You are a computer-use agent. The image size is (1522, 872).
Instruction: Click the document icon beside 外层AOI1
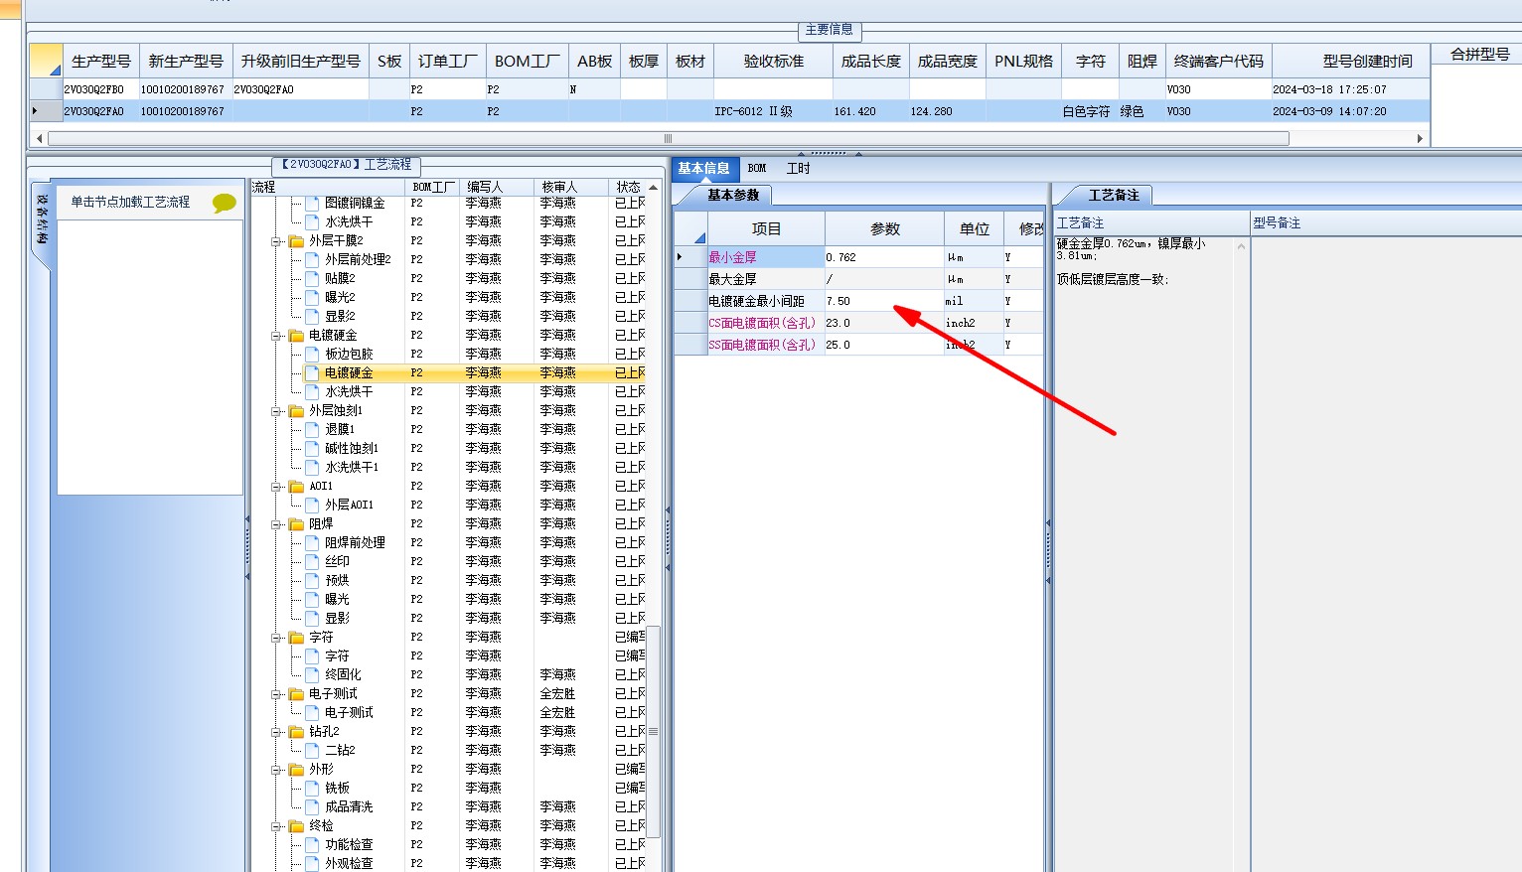pyautogui.click(x=312, y=505)
